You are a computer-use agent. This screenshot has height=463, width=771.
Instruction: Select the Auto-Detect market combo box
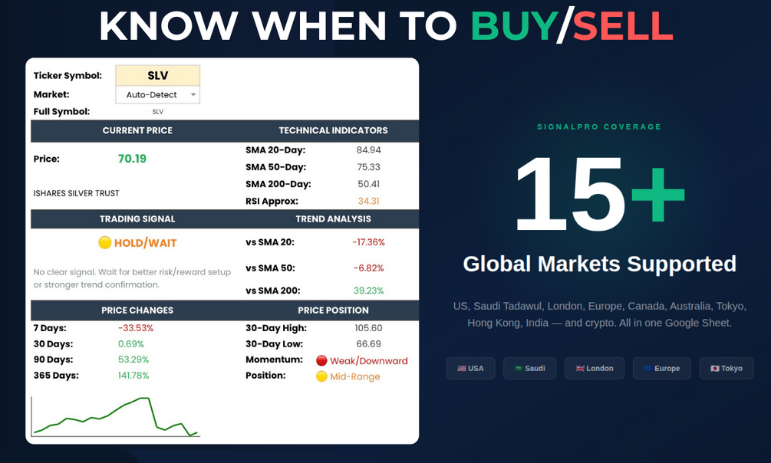[158, 95]
